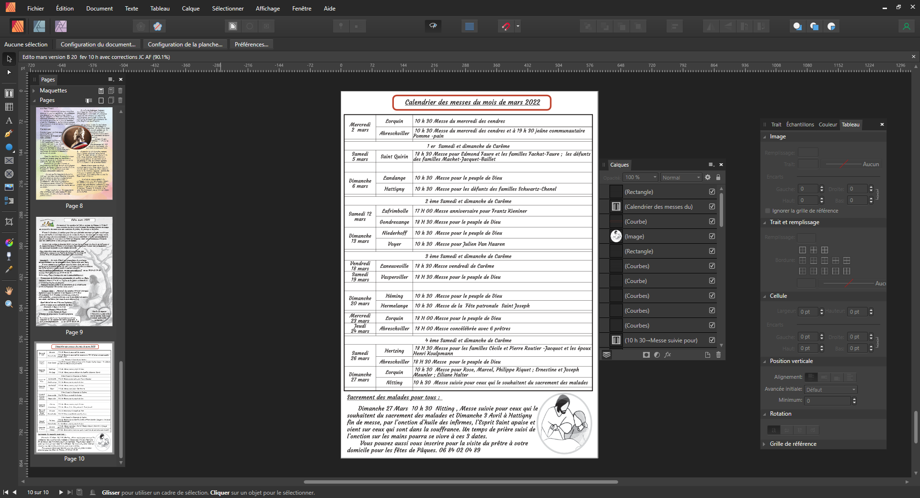Click the Minimum value input field
The height and width of the screenshot is (498, 920).
827,400
